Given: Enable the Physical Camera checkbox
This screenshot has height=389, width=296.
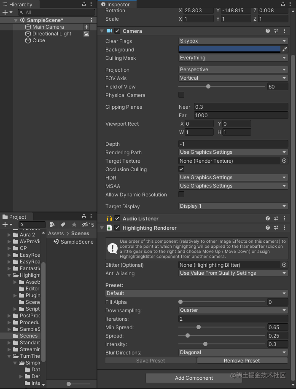Looking at the screenshot, I should (181, 95).
